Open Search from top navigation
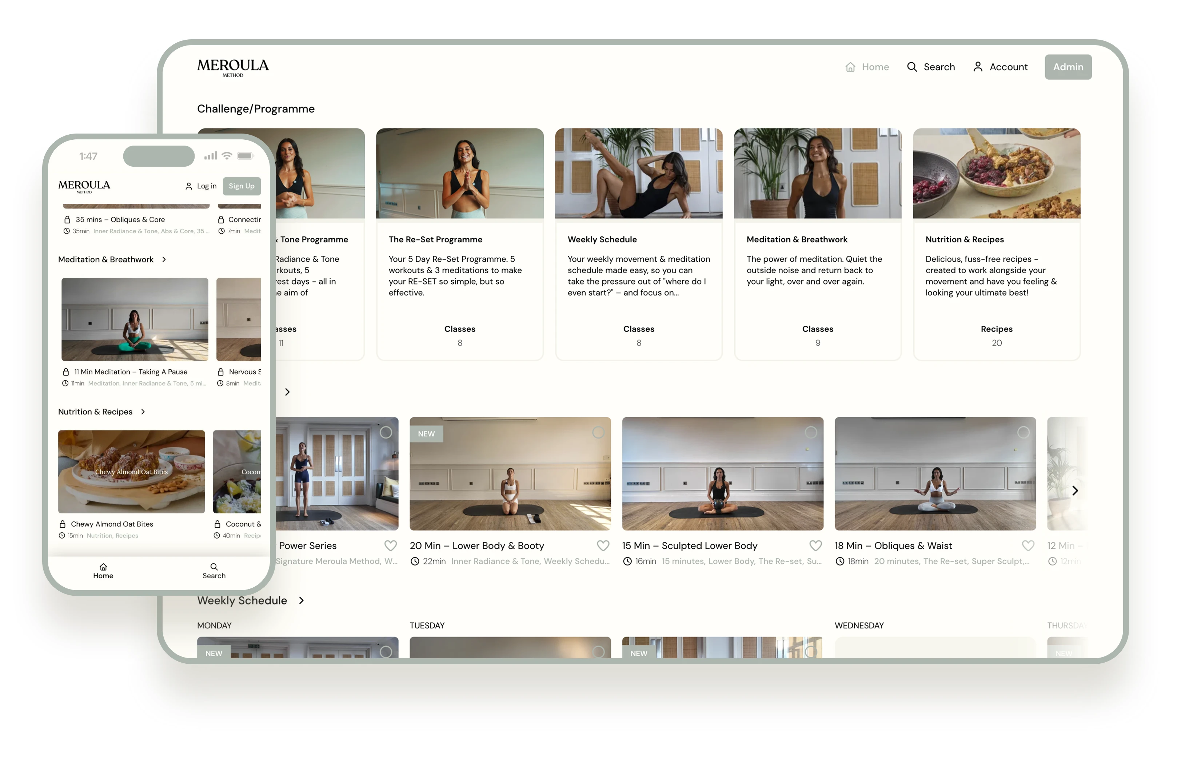1189x762 pixels. click(930, 67)
